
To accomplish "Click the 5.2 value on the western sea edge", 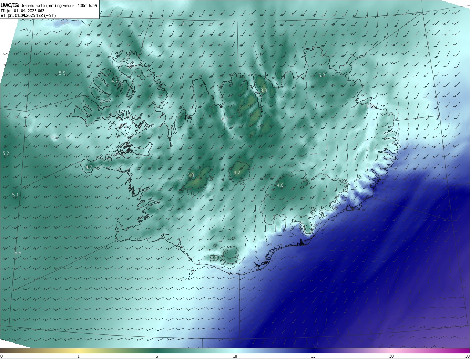I will tap(6, 153).
